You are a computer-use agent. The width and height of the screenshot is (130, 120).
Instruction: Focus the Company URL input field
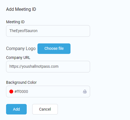click(x=48, y=67)
